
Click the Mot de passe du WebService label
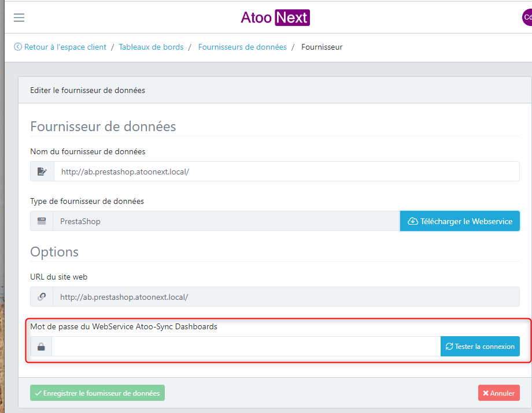pos(124,326)
